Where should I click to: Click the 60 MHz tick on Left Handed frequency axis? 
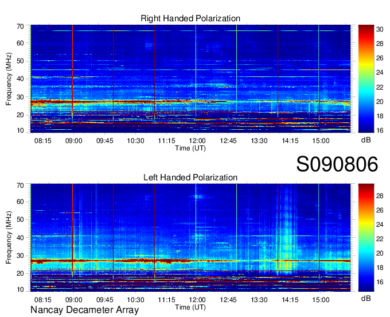(x=20, y=202)
